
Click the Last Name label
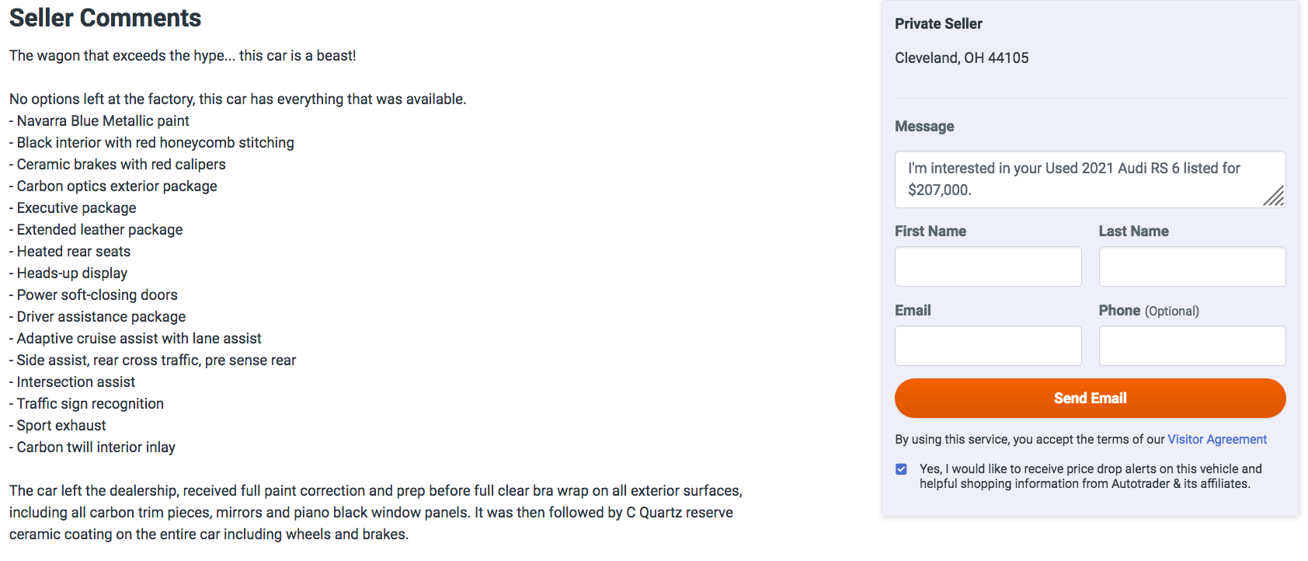(1133, 231)
